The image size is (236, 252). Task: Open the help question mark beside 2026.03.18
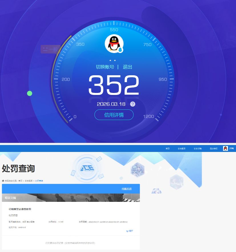[x=132, y=104]
